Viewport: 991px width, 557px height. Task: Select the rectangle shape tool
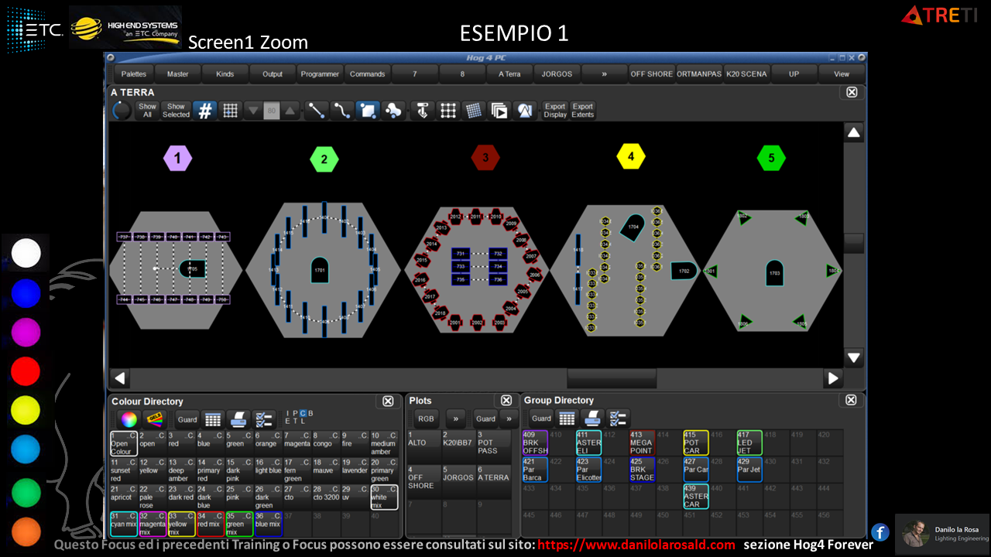pos(367,111)
